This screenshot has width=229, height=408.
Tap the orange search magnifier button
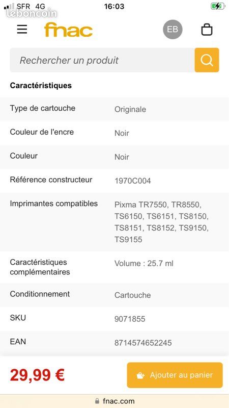(x=207, y=60)
